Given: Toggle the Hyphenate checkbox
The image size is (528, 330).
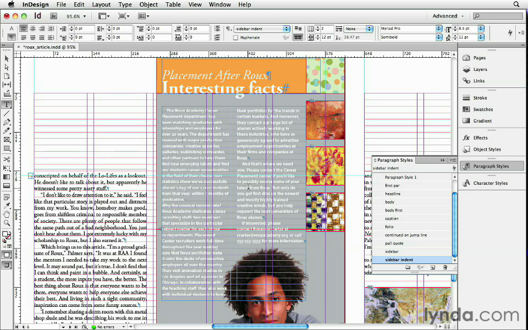Looking at the screenshot, I should point(236,37).
